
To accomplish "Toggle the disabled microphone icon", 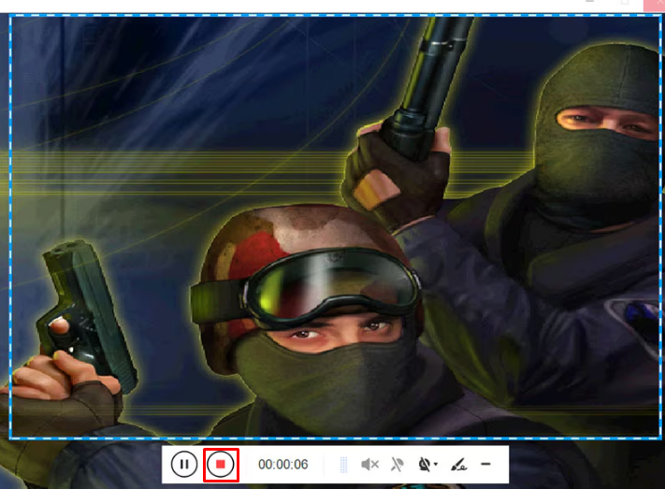I will [397, 465].
